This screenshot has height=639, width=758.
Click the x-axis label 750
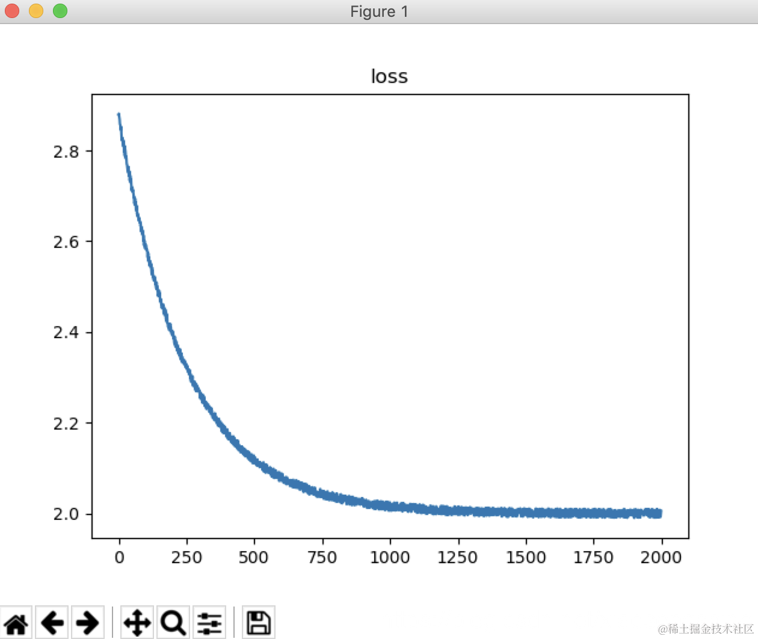(x=322, y=557)
